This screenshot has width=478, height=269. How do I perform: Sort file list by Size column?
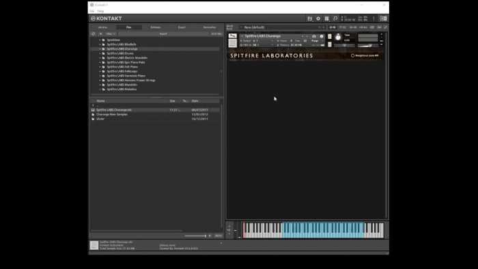(x=173, y=101)
